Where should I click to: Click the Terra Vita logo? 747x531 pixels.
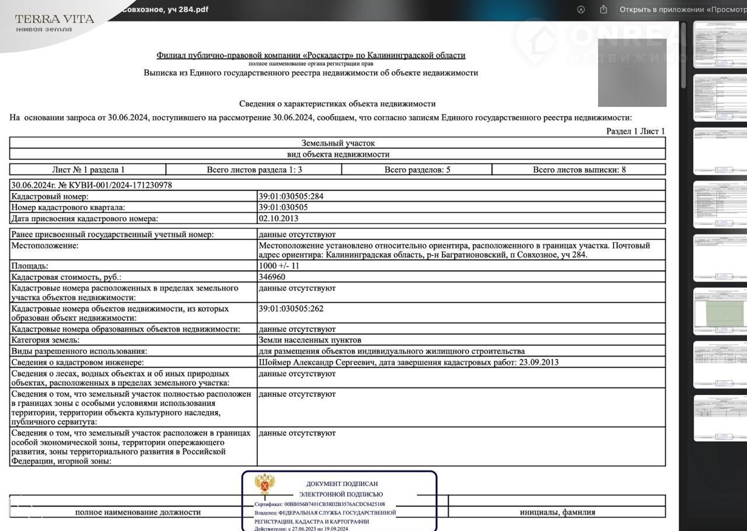pyautogui.click(x=54, y=23)
